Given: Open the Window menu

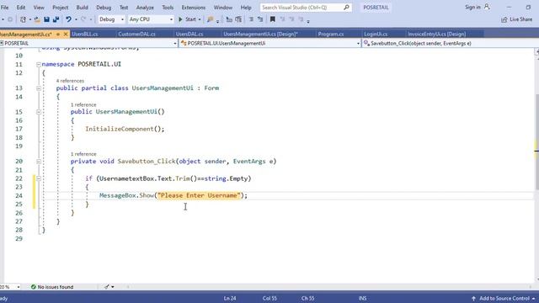Looking at the screenshot, I should click(x=222, y=8).
